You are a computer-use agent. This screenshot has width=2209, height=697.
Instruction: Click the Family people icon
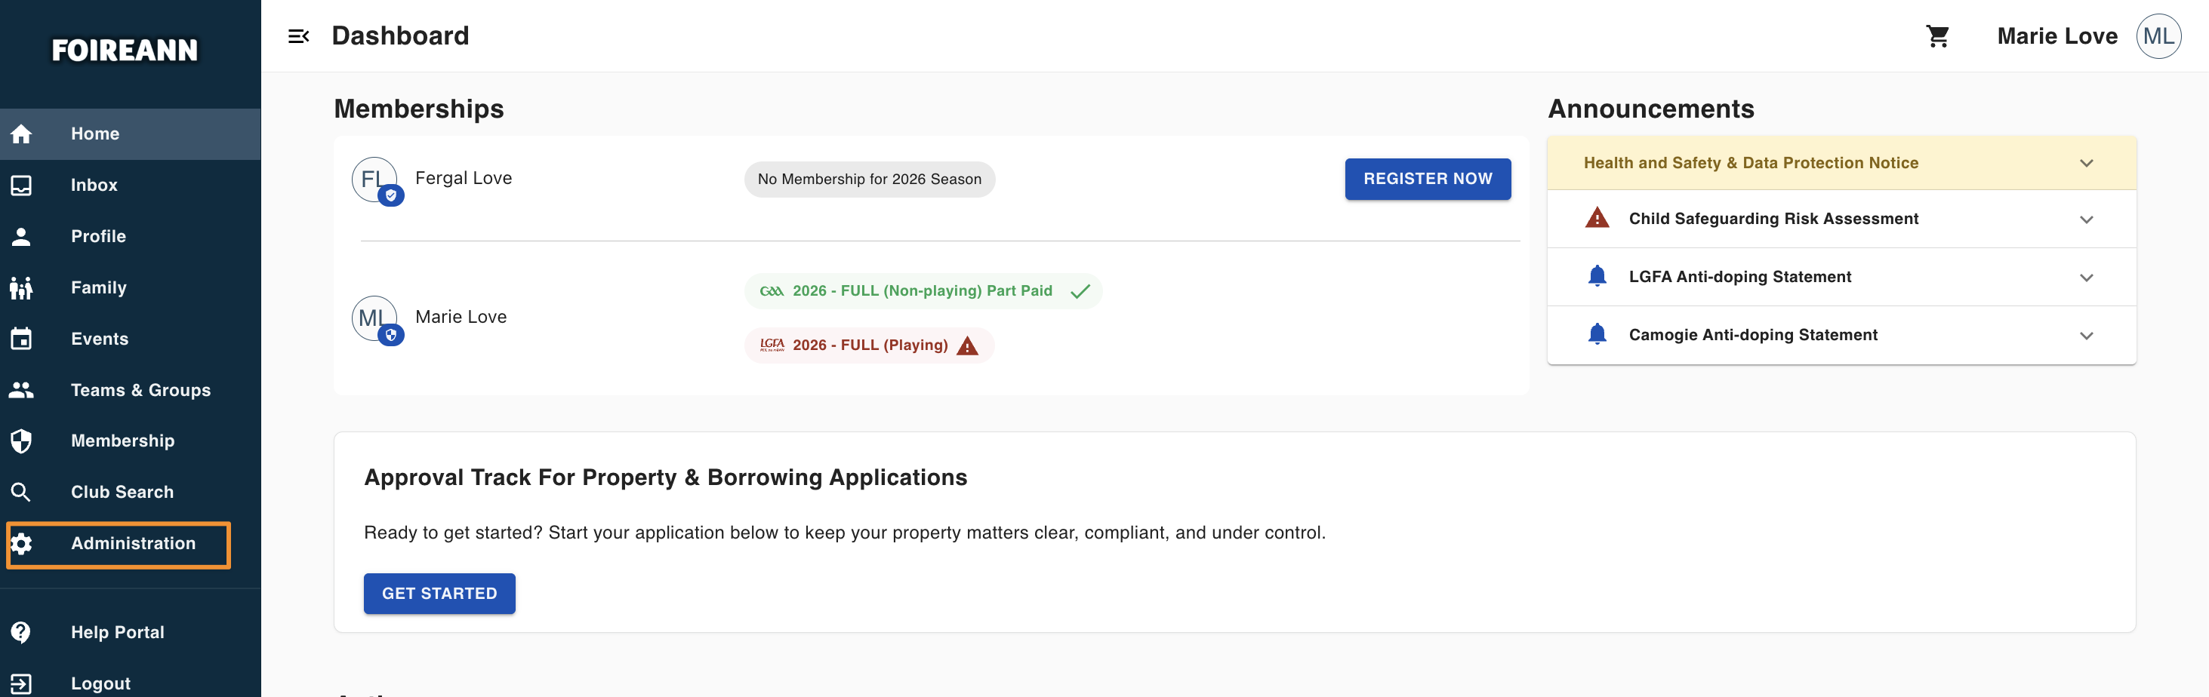coord(21,288)
